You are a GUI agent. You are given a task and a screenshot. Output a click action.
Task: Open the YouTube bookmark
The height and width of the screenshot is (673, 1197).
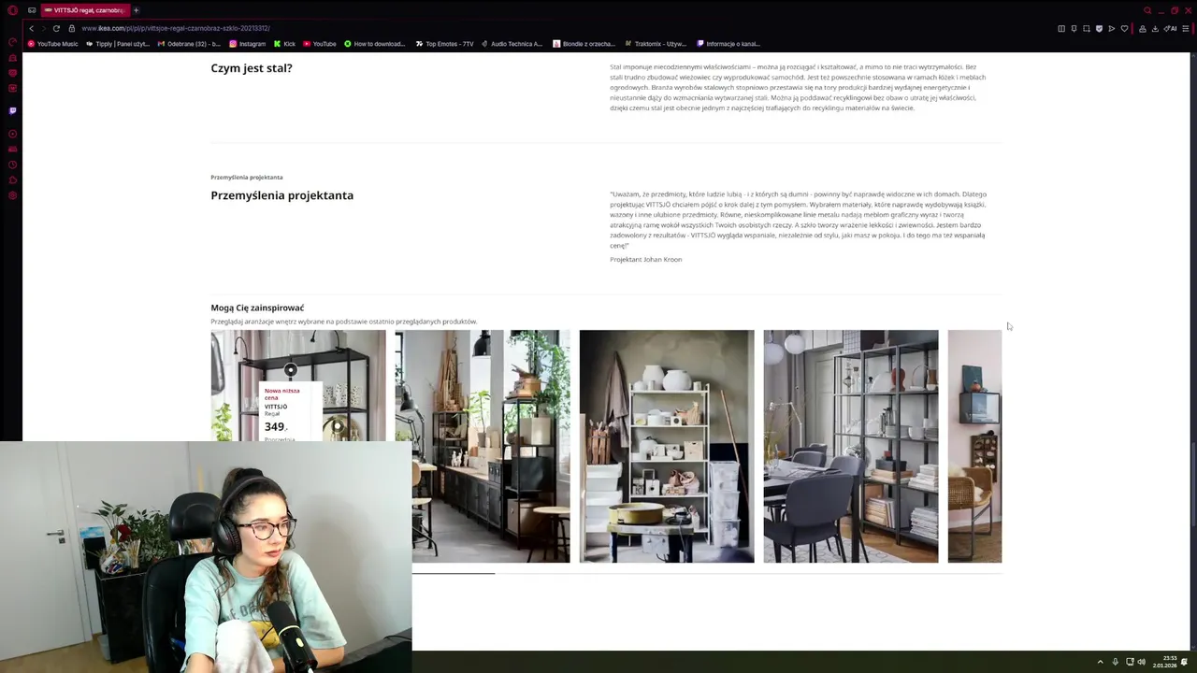click(x=319, y=44)
